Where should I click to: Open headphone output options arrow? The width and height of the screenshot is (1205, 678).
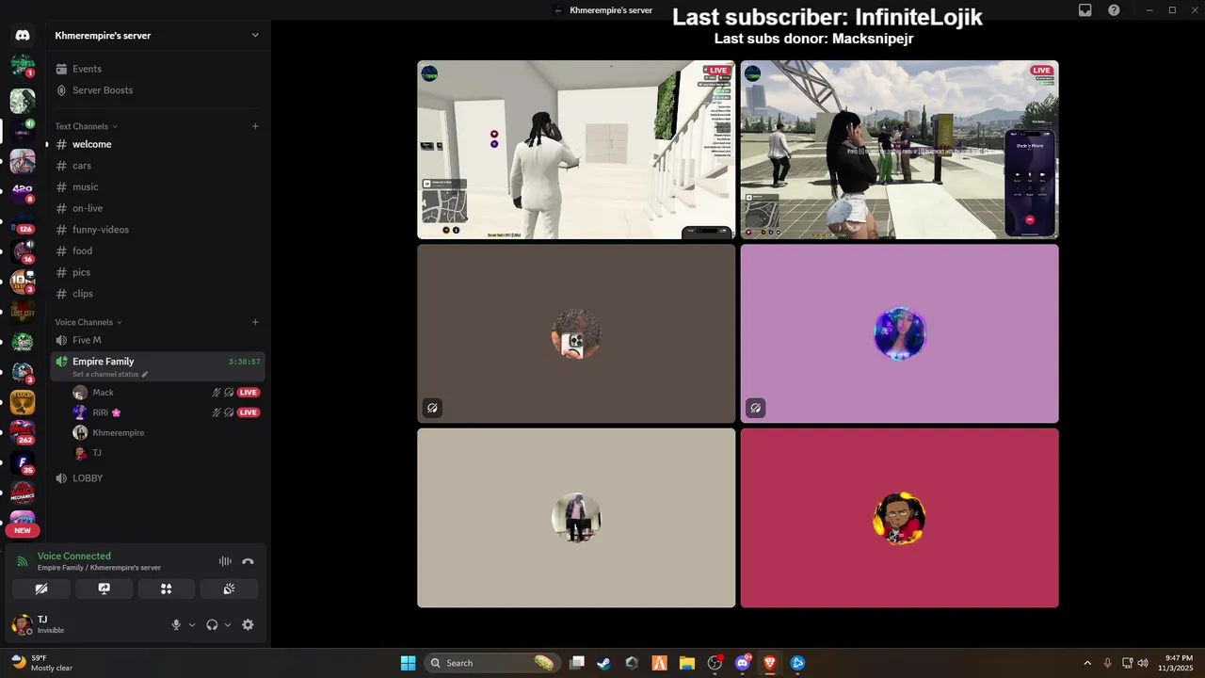point(228,624)
